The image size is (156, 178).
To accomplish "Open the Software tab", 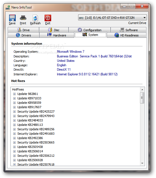I will pyautogui.click(x=128, y=30).
